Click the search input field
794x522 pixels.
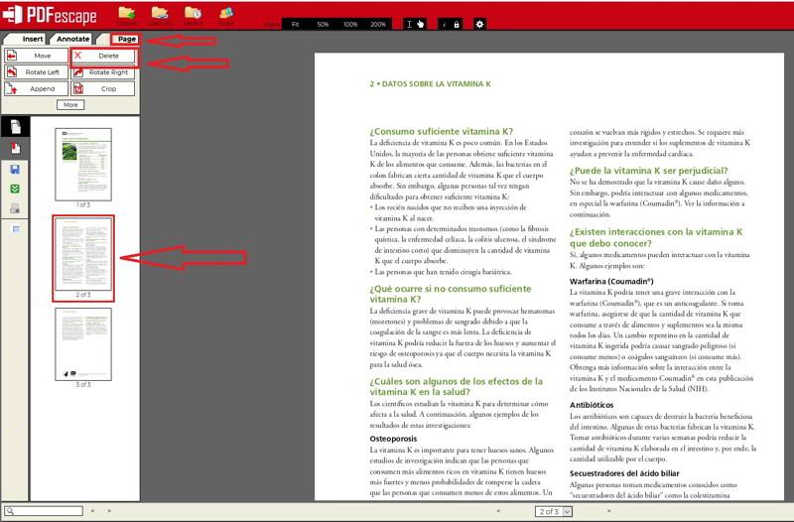[44, 511]
